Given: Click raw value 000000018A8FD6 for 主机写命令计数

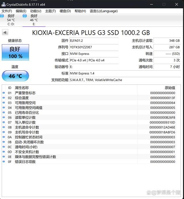Looking at the screenshot, I should [x=162, y=132].
